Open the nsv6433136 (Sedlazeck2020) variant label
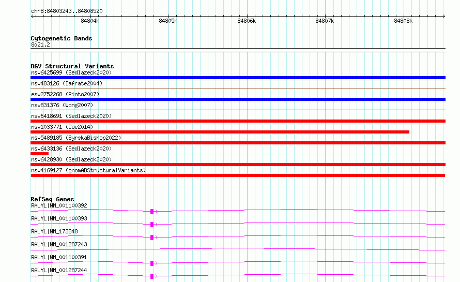The image size is (460, 282). pos(71,149)
